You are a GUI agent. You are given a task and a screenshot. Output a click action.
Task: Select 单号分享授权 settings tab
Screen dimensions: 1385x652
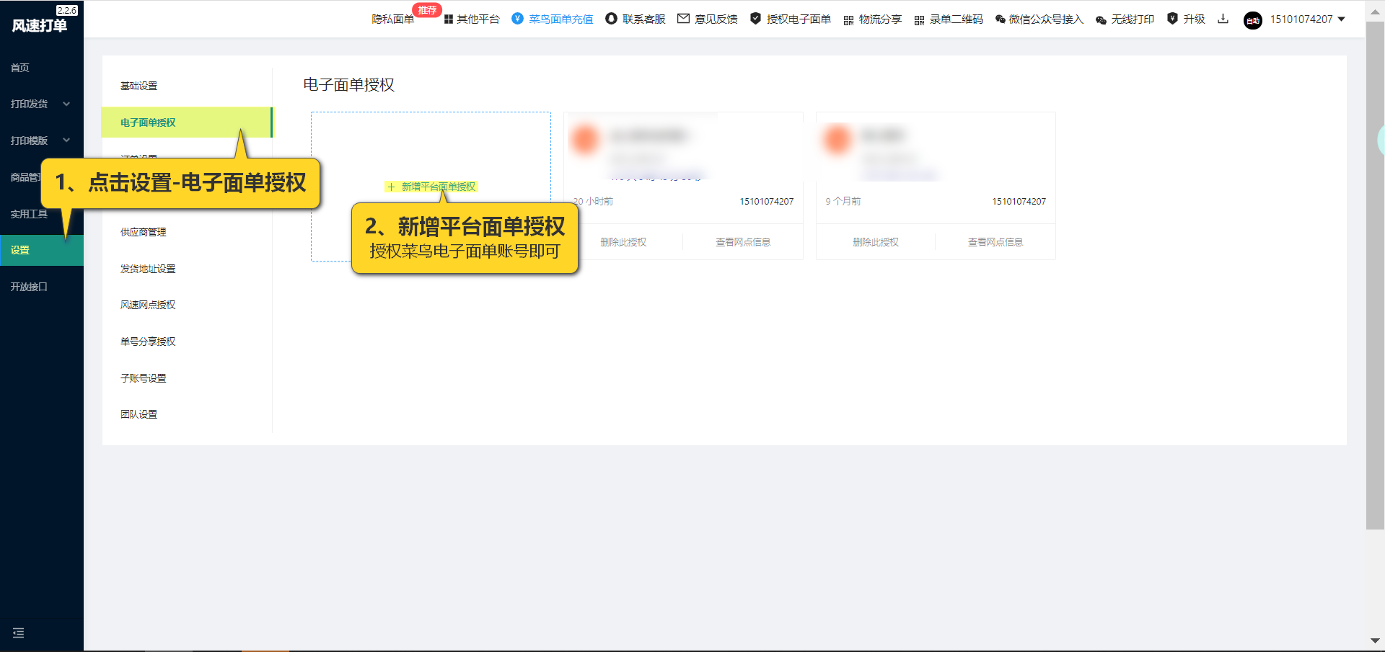pos(148,341)
